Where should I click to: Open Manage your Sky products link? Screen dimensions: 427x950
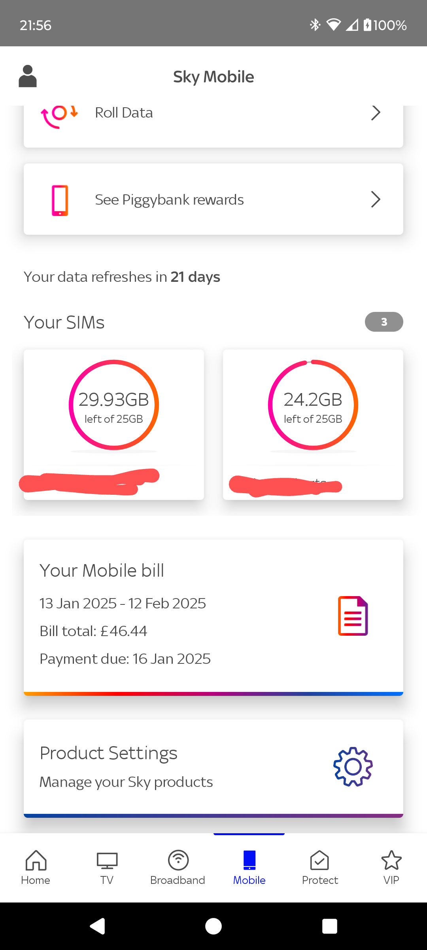click(126, 782)
